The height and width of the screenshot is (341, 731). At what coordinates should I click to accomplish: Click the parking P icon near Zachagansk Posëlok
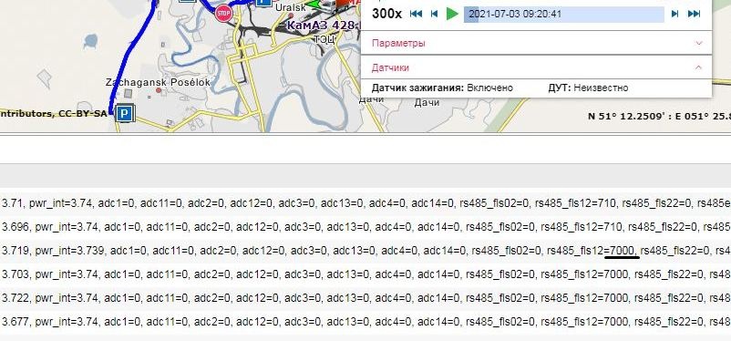[125, 112]
